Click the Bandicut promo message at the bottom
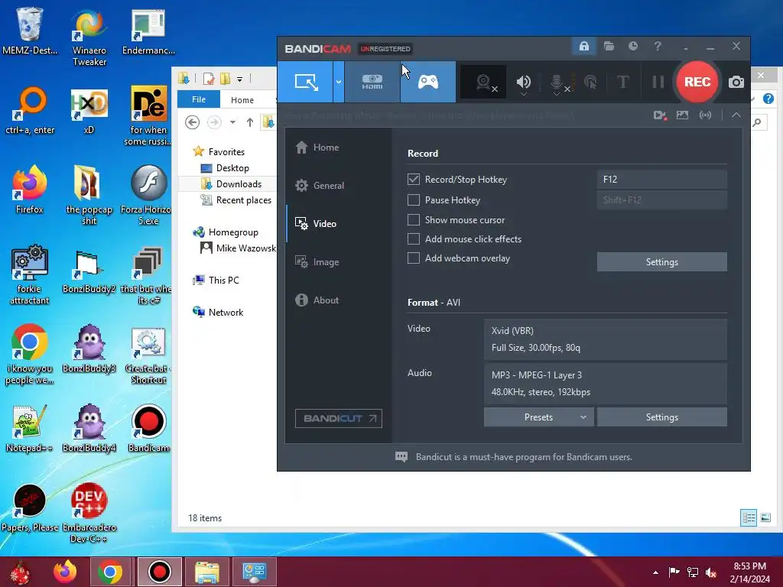The height and width of the screenshot is (587, 783). [x=524, y=457]
